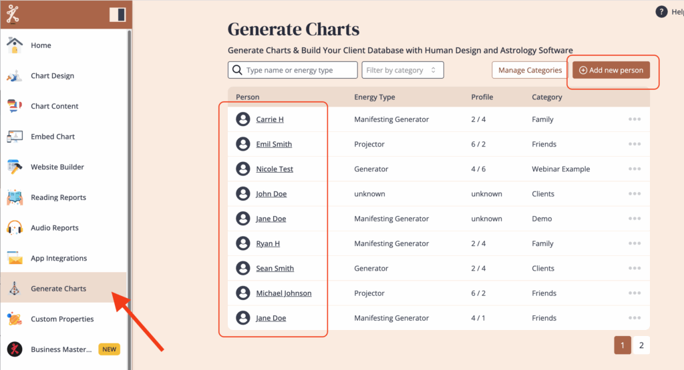Click the Audio Reports headphones icon
The width and height of the screenshot is (684, 370).
(x=15, y=228)
